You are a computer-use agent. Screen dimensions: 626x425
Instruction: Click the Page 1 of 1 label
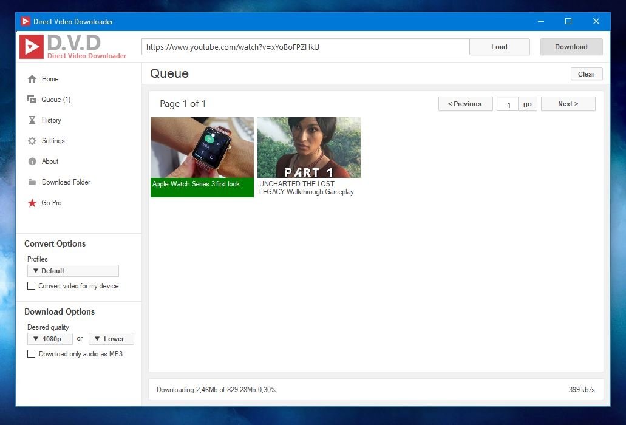tap(183, 104)
